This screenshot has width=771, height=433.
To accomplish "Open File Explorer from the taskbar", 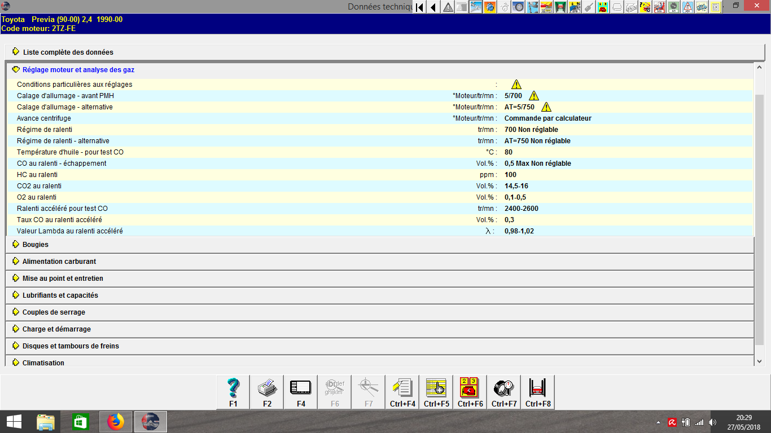I will (x=46, y=421).
